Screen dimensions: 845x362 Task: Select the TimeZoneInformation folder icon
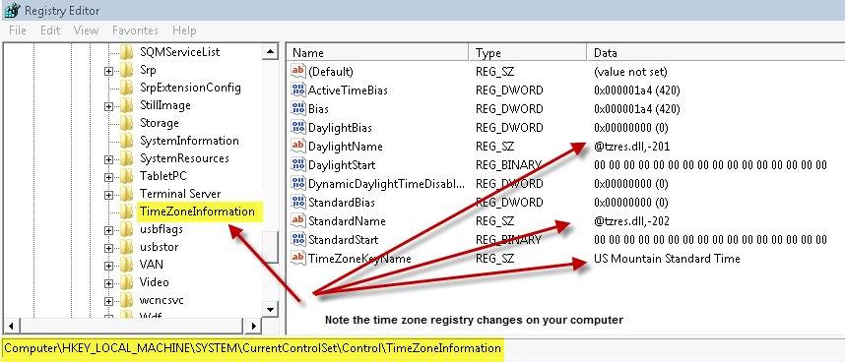click(x=126, y=211)
